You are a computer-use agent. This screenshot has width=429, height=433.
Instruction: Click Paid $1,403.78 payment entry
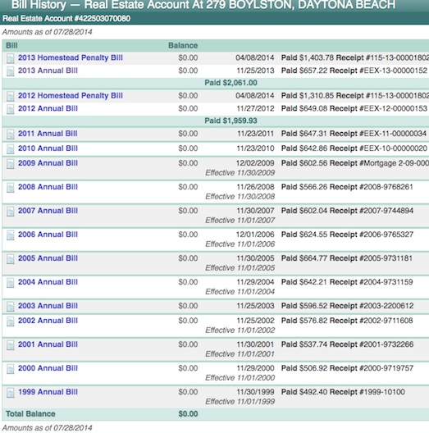[355, 57]
